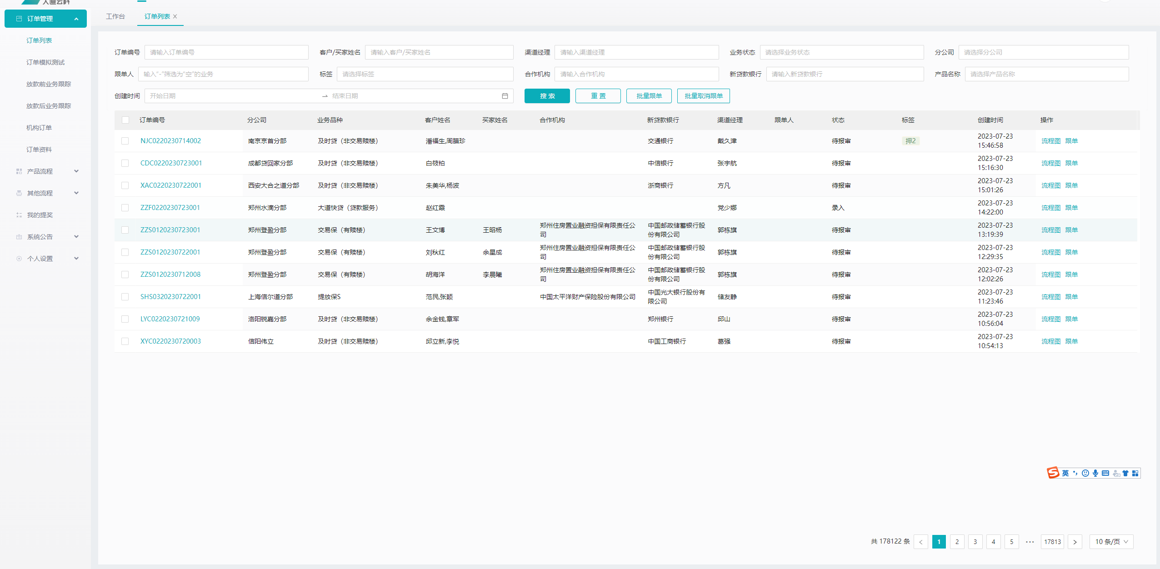Toggle the 英 language mode in IME bar
This screenshot has width=1160, height=569.
pyautogui.click(x=1065, y=474)
